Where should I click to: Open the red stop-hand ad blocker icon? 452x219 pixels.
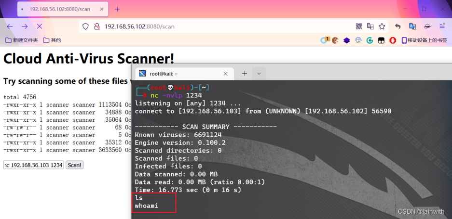(393, 40)
